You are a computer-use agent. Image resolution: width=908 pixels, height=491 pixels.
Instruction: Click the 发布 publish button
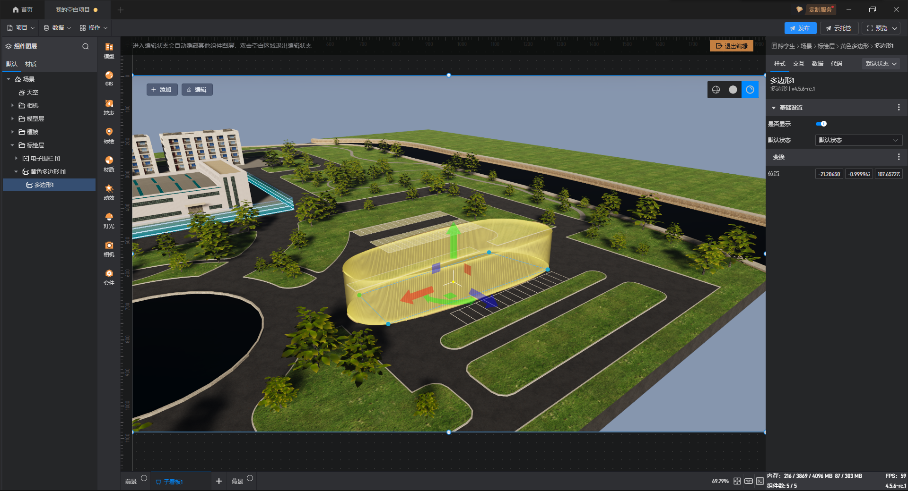tap(800, 28)
